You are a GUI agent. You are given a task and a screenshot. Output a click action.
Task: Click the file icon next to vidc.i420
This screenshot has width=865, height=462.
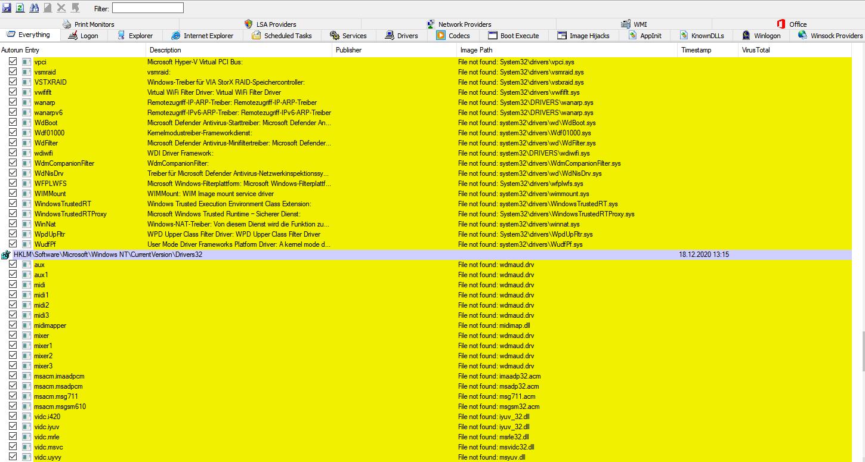pos(26,417)
